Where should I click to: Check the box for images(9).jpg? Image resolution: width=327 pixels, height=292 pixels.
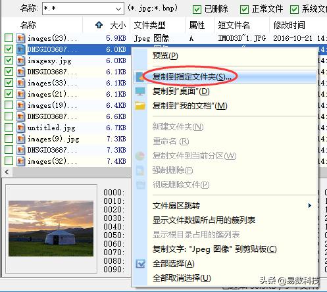(9, 139)
